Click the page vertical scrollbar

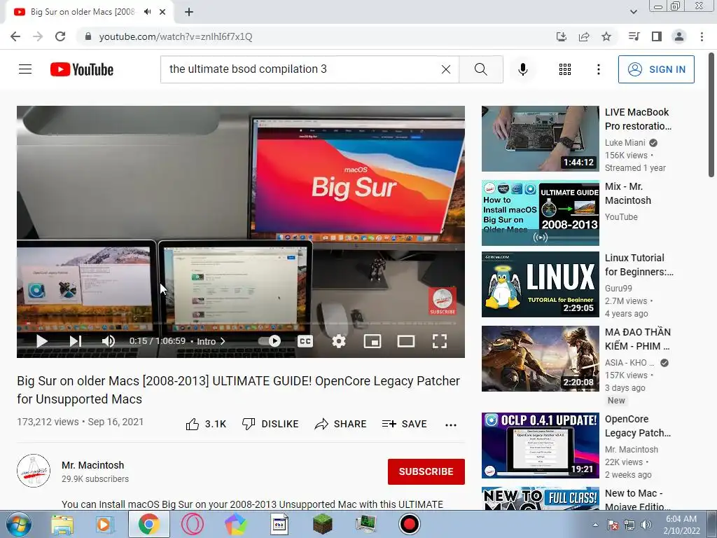tap(711, 116)
